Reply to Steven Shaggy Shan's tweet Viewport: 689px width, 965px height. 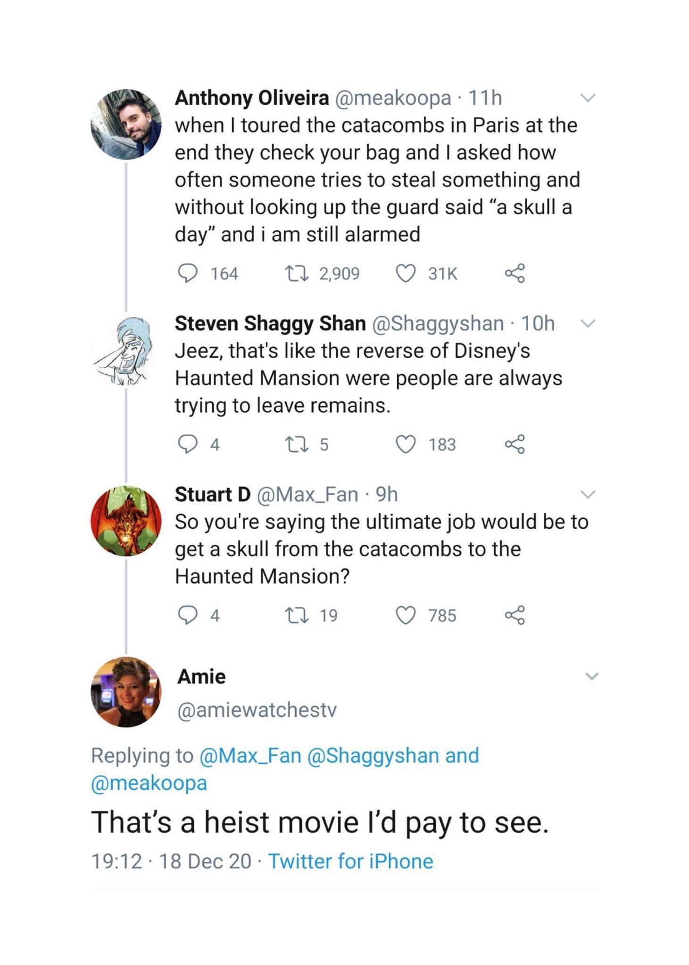(x=187, y=444)
